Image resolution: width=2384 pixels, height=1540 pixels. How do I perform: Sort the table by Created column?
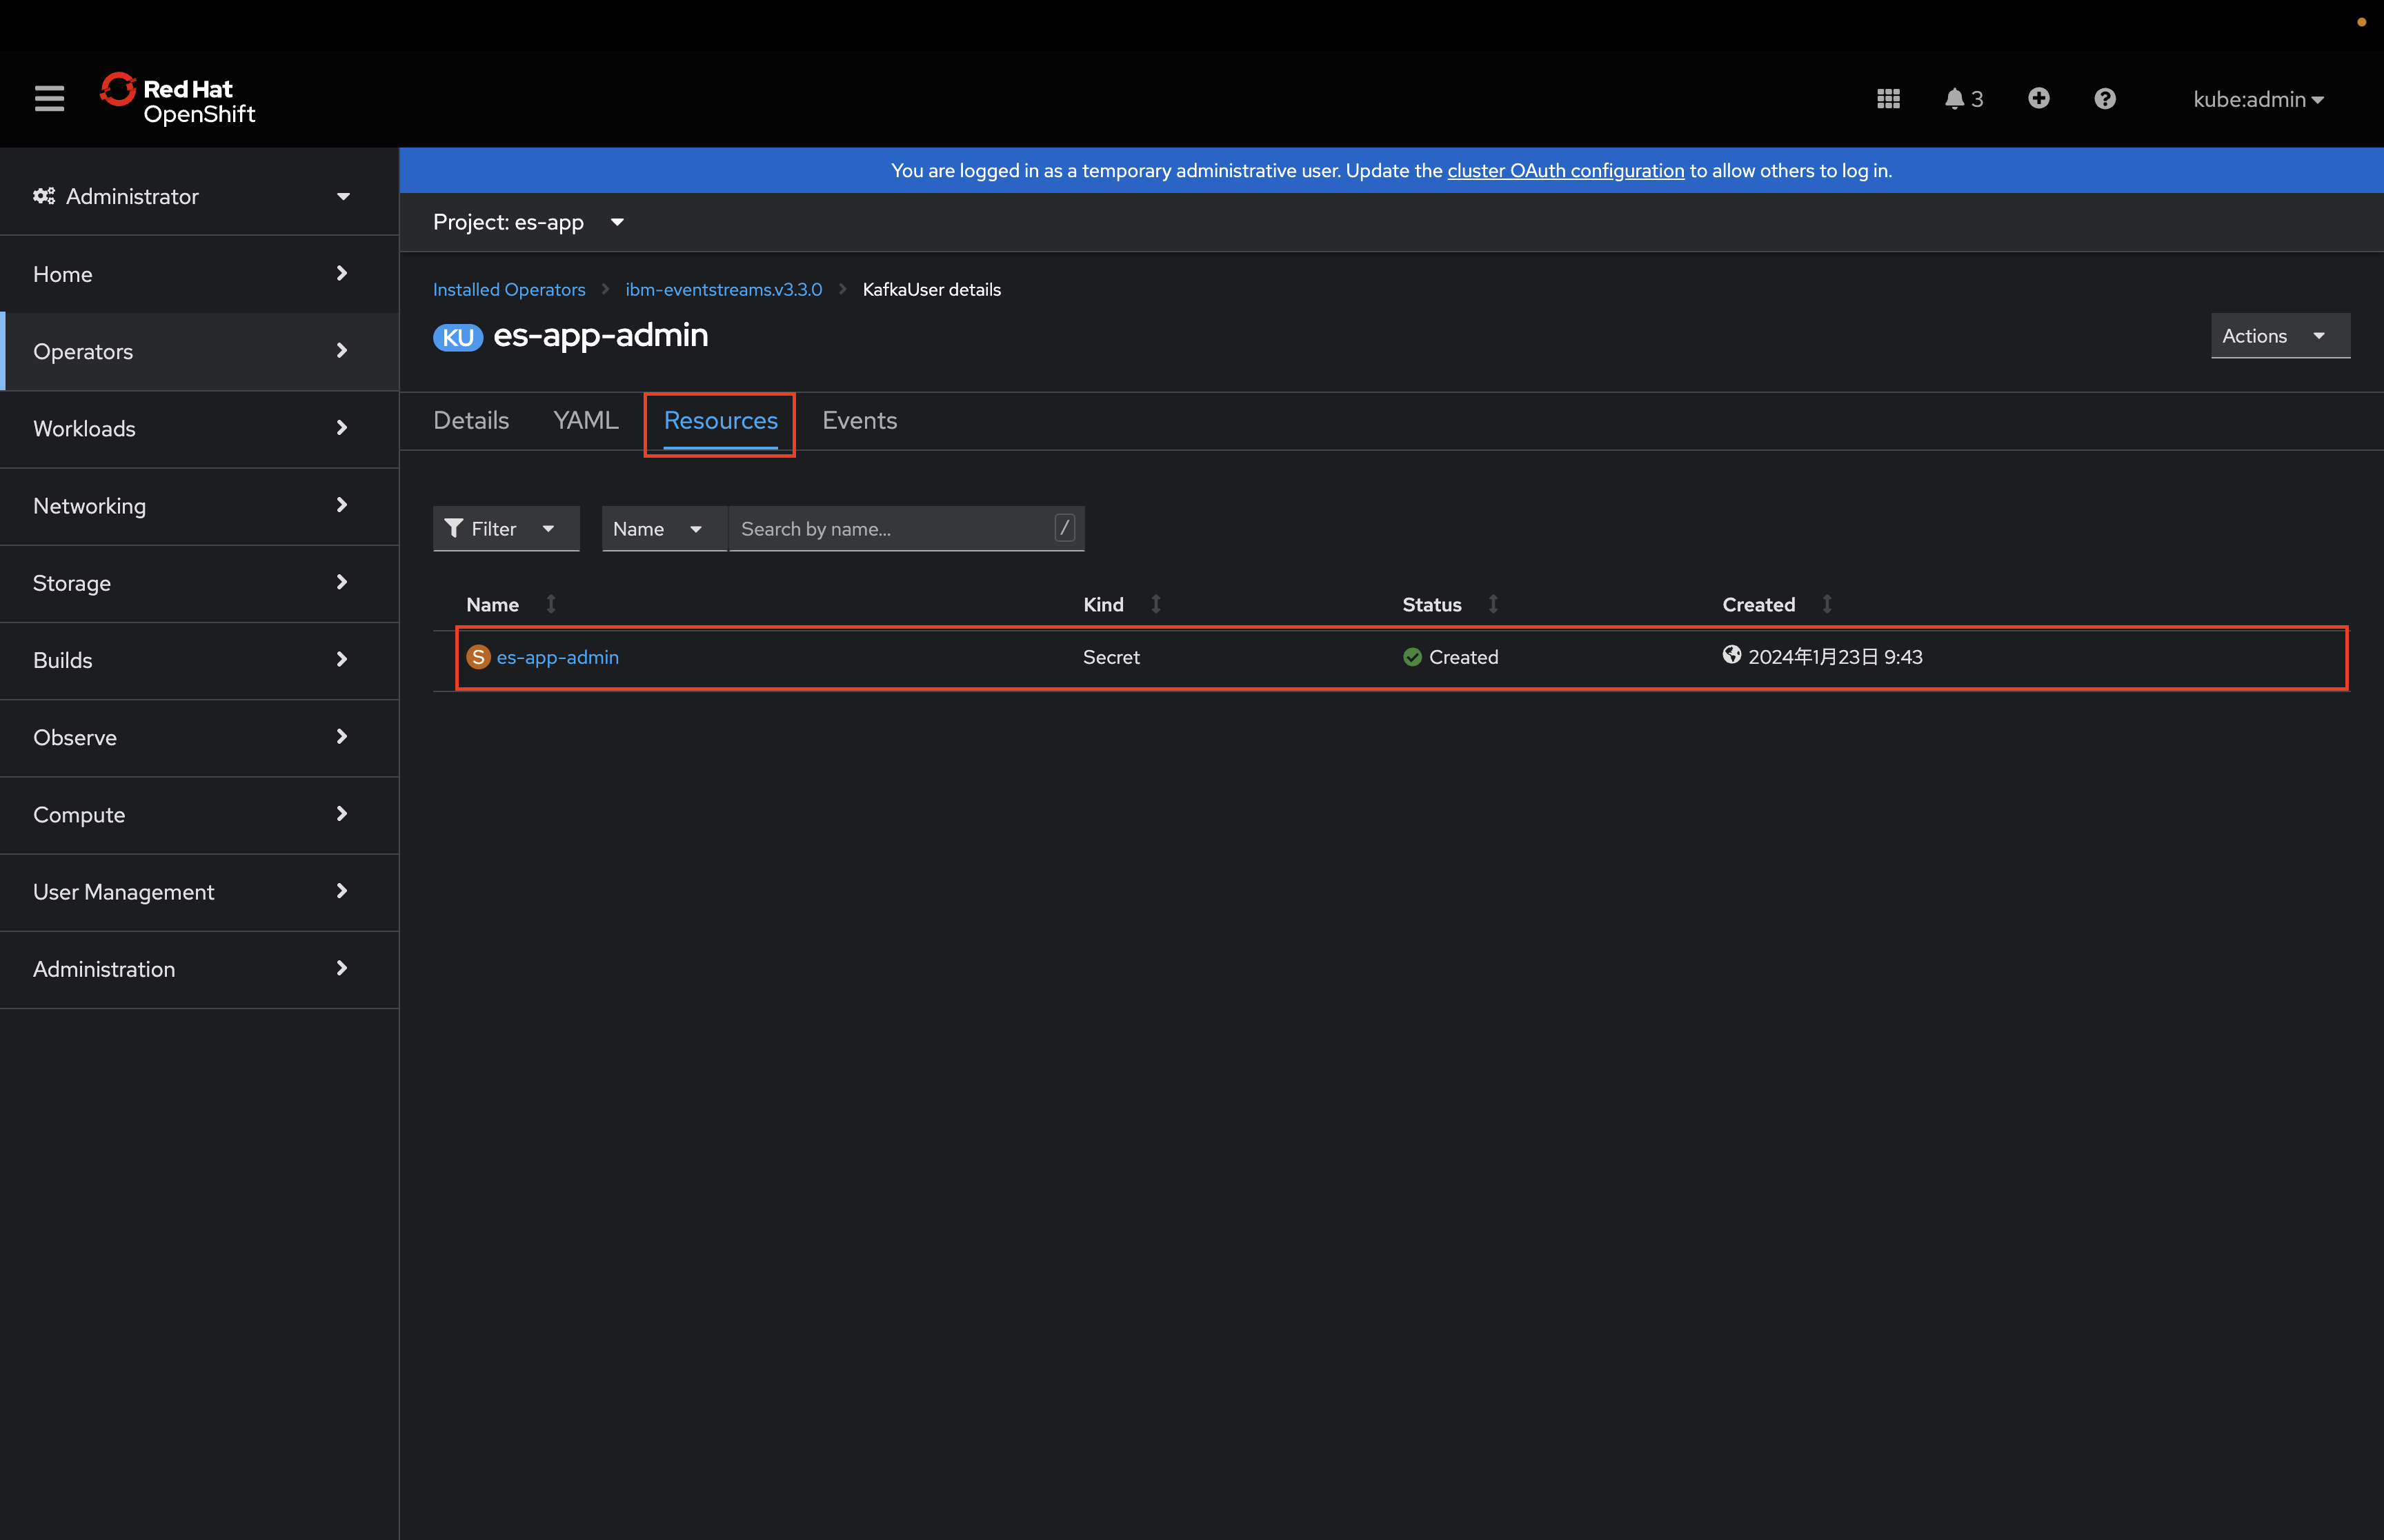pyautogui.click(x=1759, y=604)
